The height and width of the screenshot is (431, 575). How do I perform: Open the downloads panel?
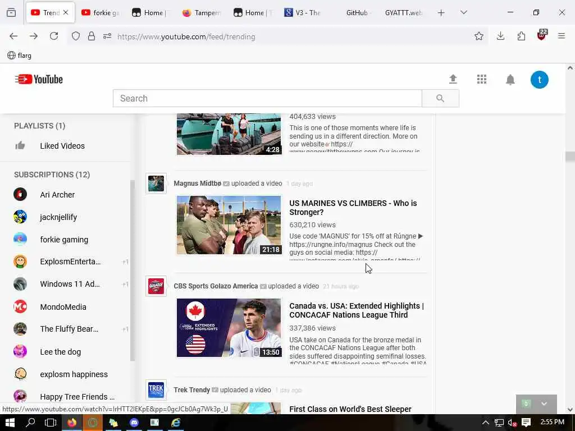(500, 36)
